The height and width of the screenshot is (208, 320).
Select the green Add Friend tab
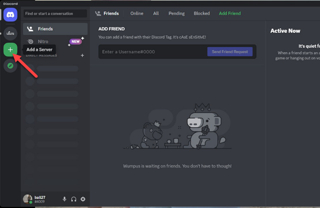230,14
